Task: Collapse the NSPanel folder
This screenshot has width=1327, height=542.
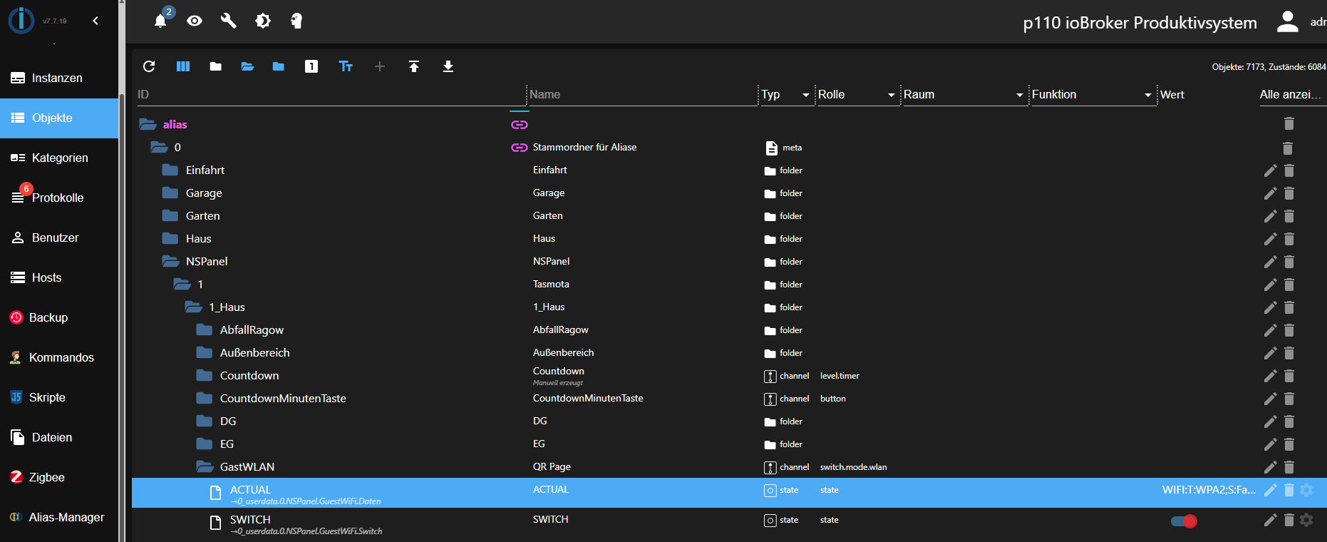Action: (171, 262)
